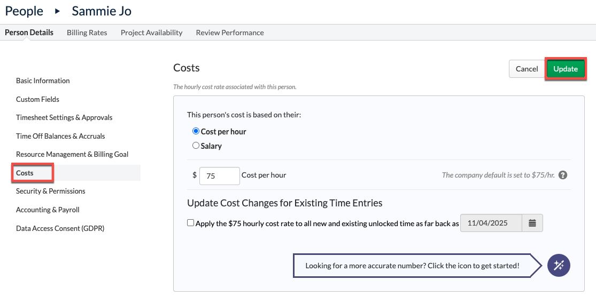Open Data Access Consent (GDPR) section
596x304 pixels.
click(x=60, y=228)
